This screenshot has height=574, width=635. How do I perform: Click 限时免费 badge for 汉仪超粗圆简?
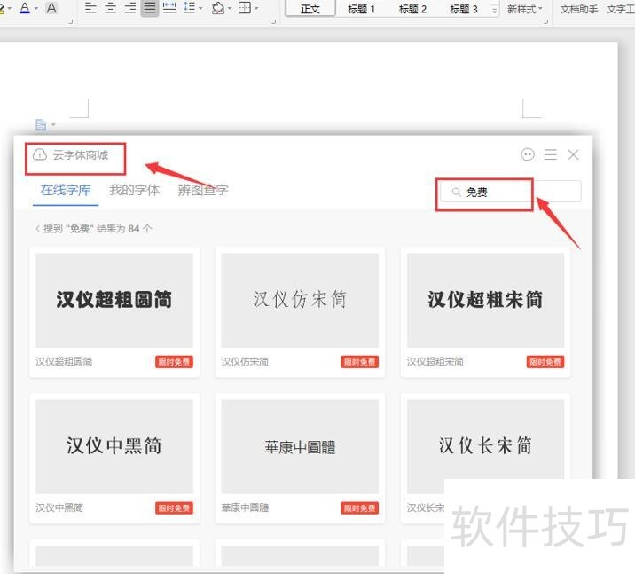coord(174,362)
